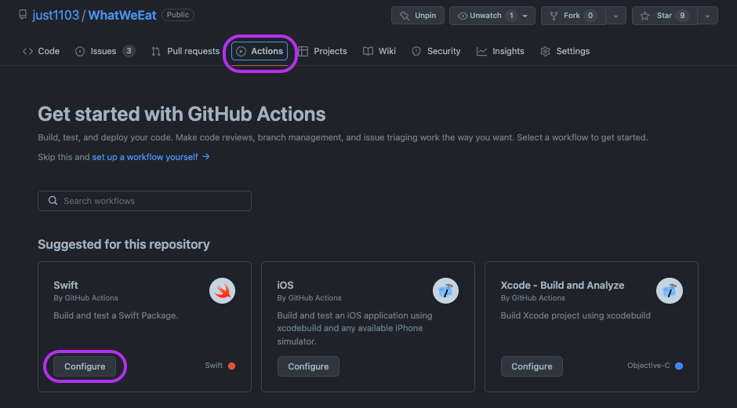This screenshot has height=408, width=737.
Task: Click the Swift bird logo icon
Action: [x=223, y=291]
